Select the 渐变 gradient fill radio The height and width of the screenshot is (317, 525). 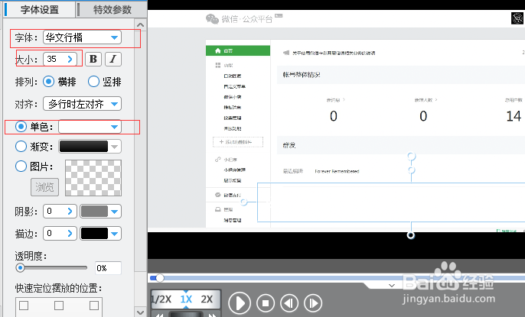point(21,147)
